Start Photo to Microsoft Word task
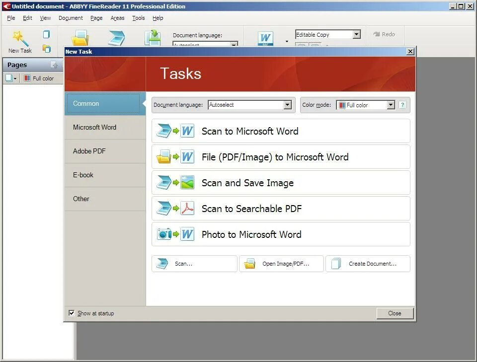This screenshot has width=477, height=362. (281, 234)
